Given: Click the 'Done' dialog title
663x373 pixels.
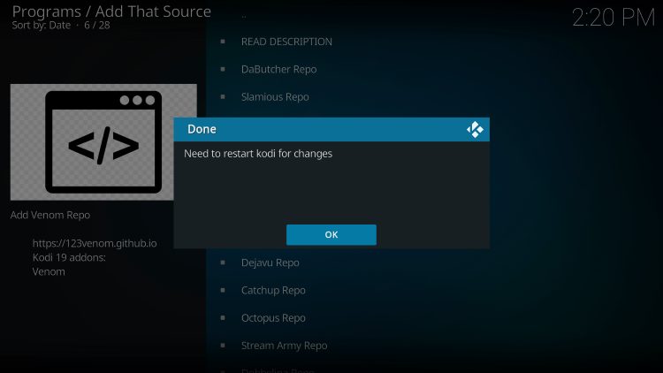Looking at the screenshot, I should [202, 129].
